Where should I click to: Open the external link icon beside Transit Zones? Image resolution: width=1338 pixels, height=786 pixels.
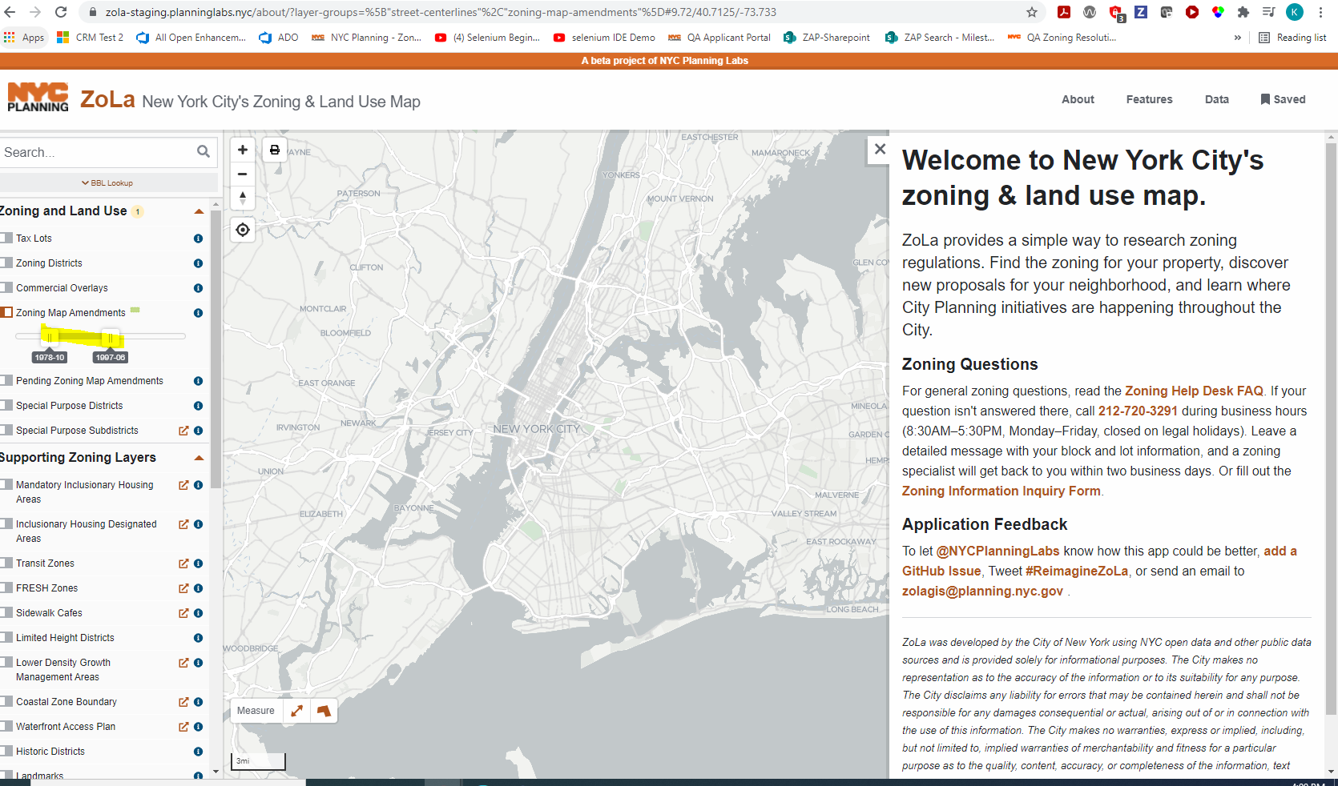click(183, 563)
